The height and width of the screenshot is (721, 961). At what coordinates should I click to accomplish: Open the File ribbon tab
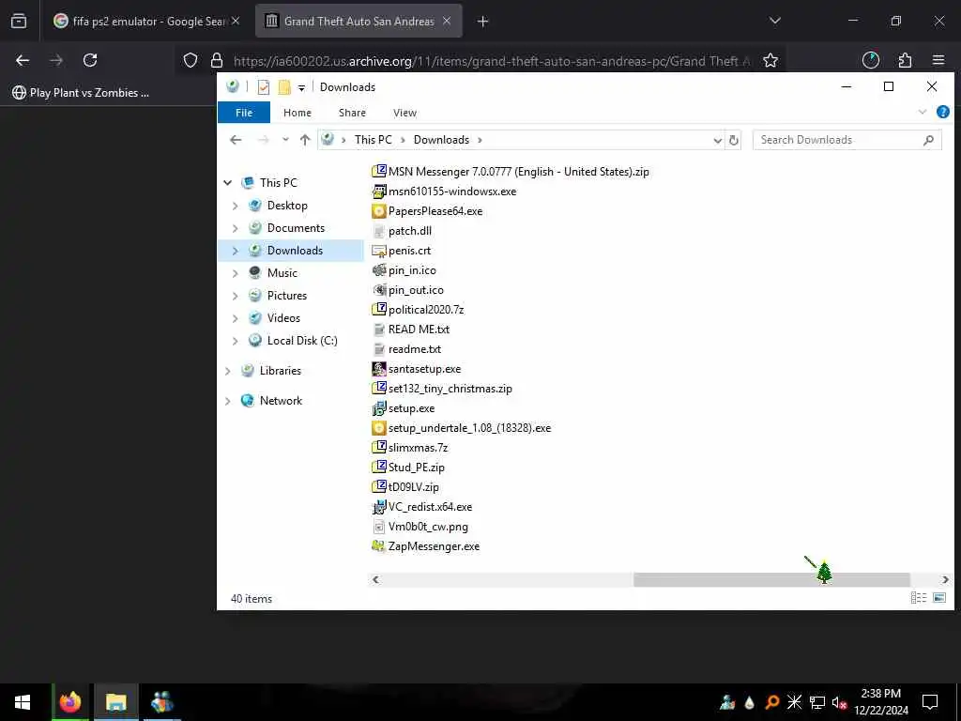(x=244, y=113)
